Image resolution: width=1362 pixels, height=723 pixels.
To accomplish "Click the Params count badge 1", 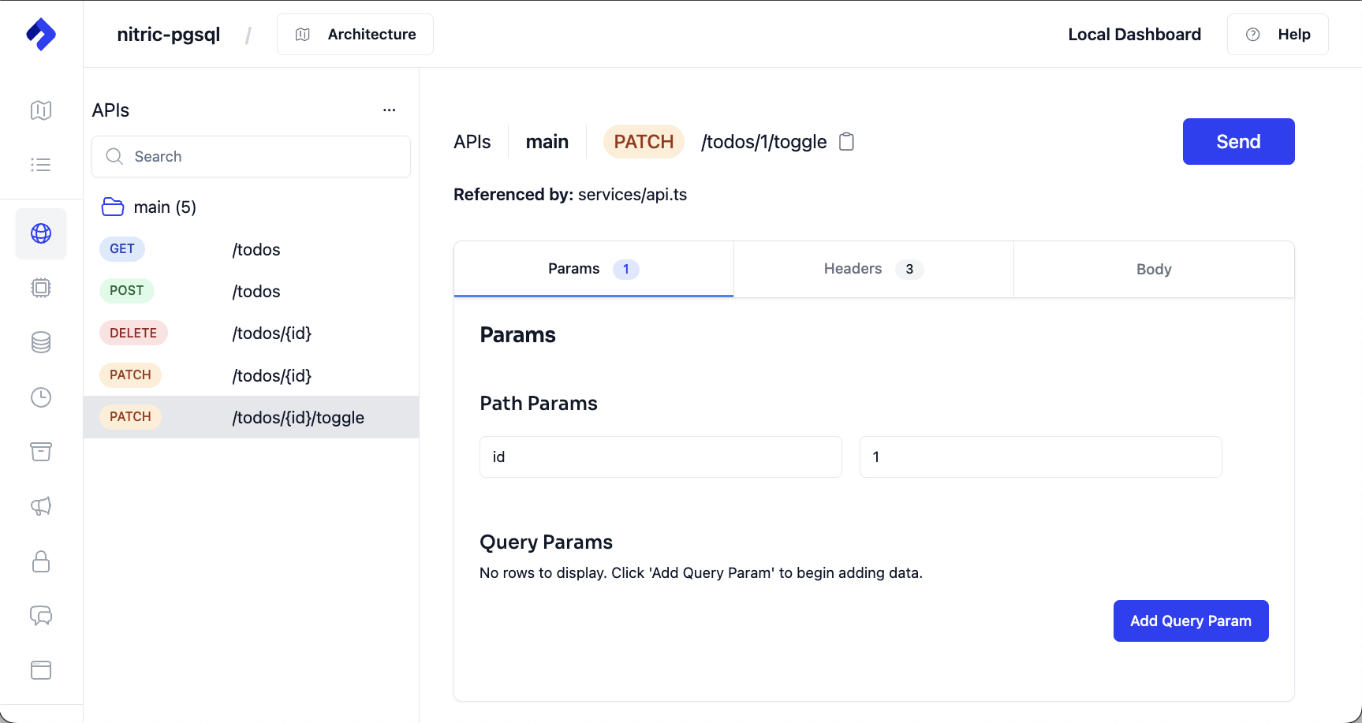I will pyautogui.click(x=626, y=269).
